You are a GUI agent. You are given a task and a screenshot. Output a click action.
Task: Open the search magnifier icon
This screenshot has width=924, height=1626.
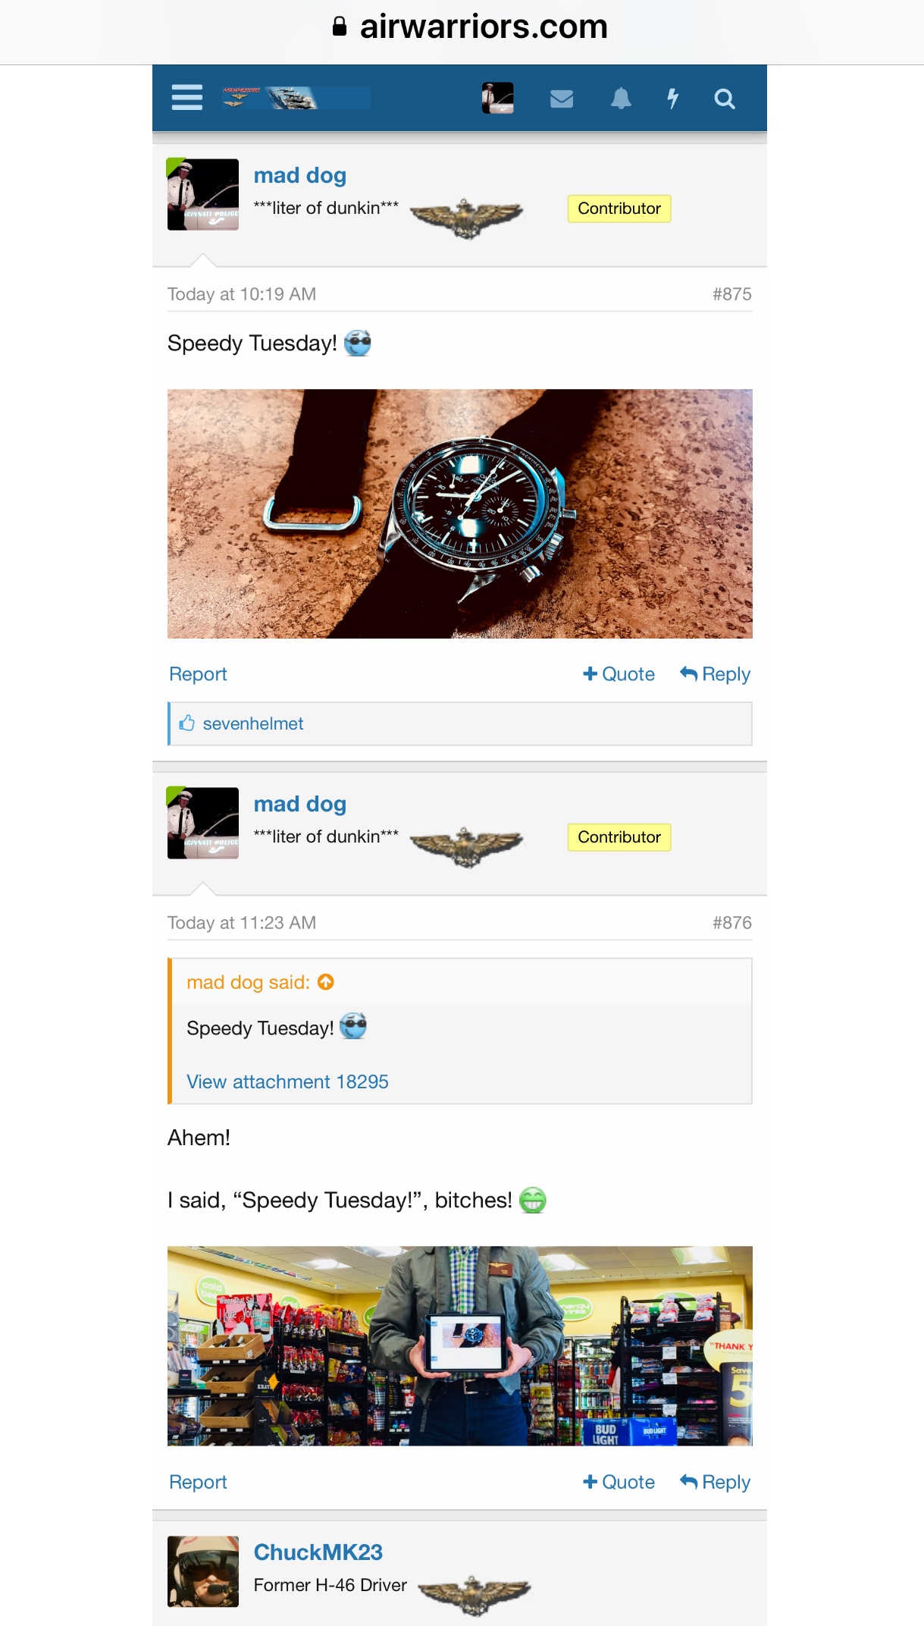[725, 99]
